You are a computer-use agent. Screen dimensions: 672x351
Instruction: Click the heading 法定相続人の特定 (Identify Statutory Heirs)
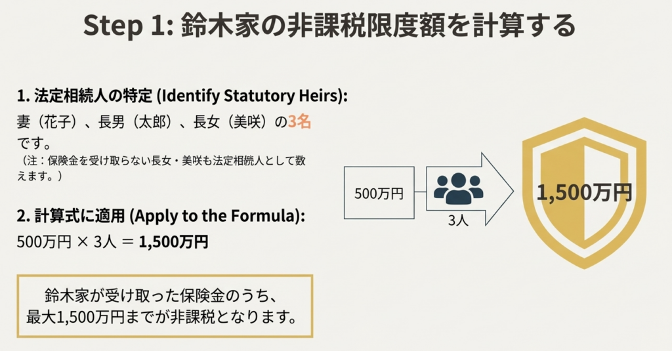pyautogui.click(x=181, y=96)
